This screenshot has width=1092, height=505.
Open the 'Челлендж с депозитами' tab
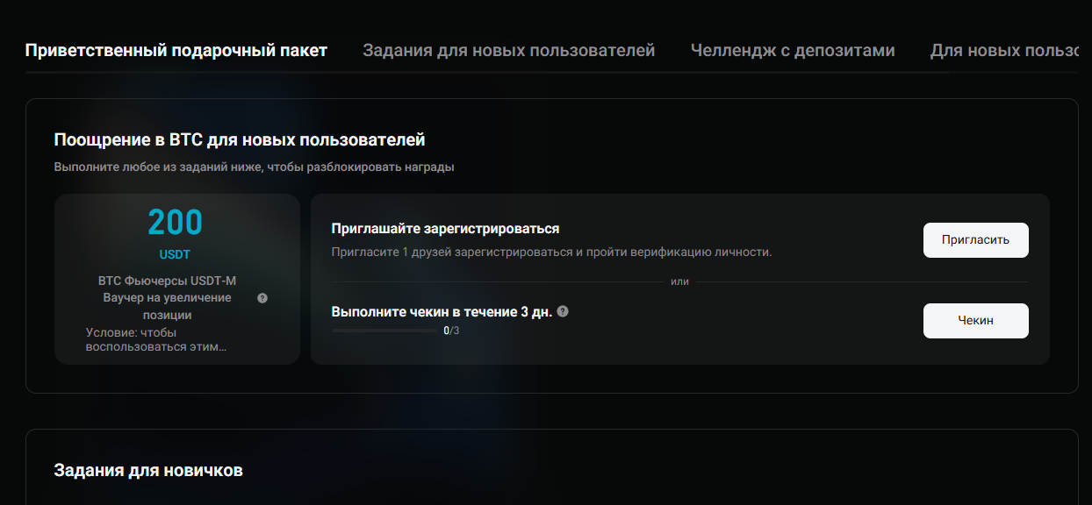click(793, 50)
